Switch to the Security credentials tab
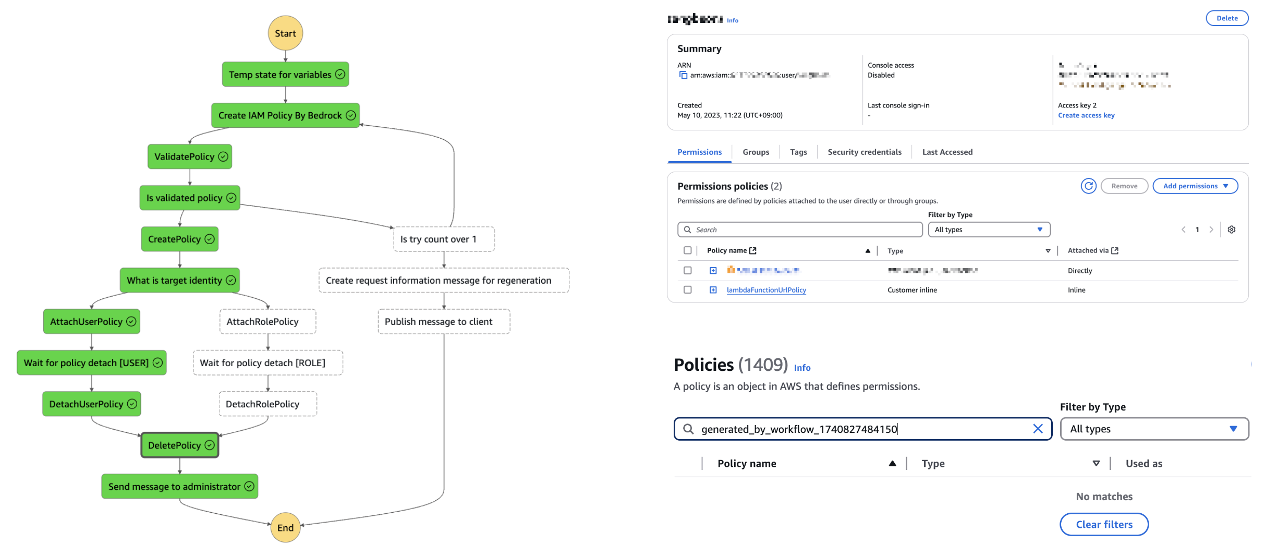Screen dimensions: 1265x556 pos(864,152)
